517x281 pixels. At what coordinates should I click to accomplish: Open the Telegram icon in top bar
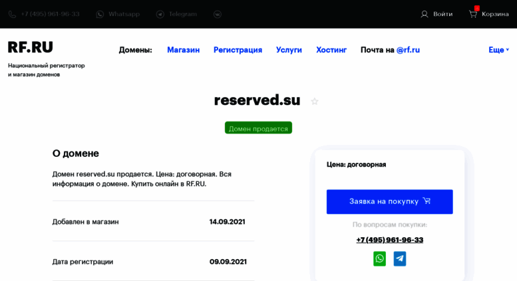(160, 15)
